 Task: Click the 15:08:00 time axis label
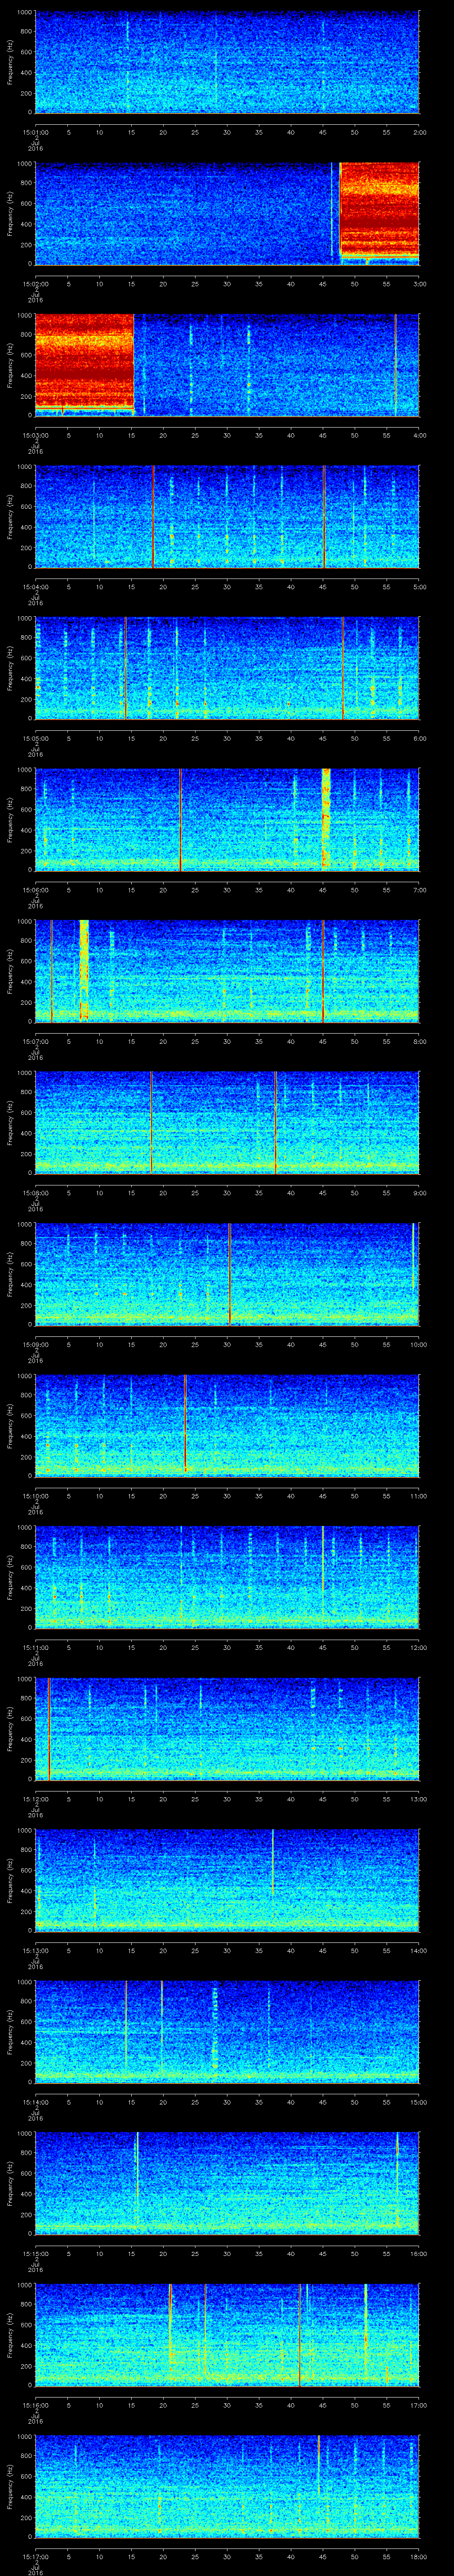(35, 1192)
